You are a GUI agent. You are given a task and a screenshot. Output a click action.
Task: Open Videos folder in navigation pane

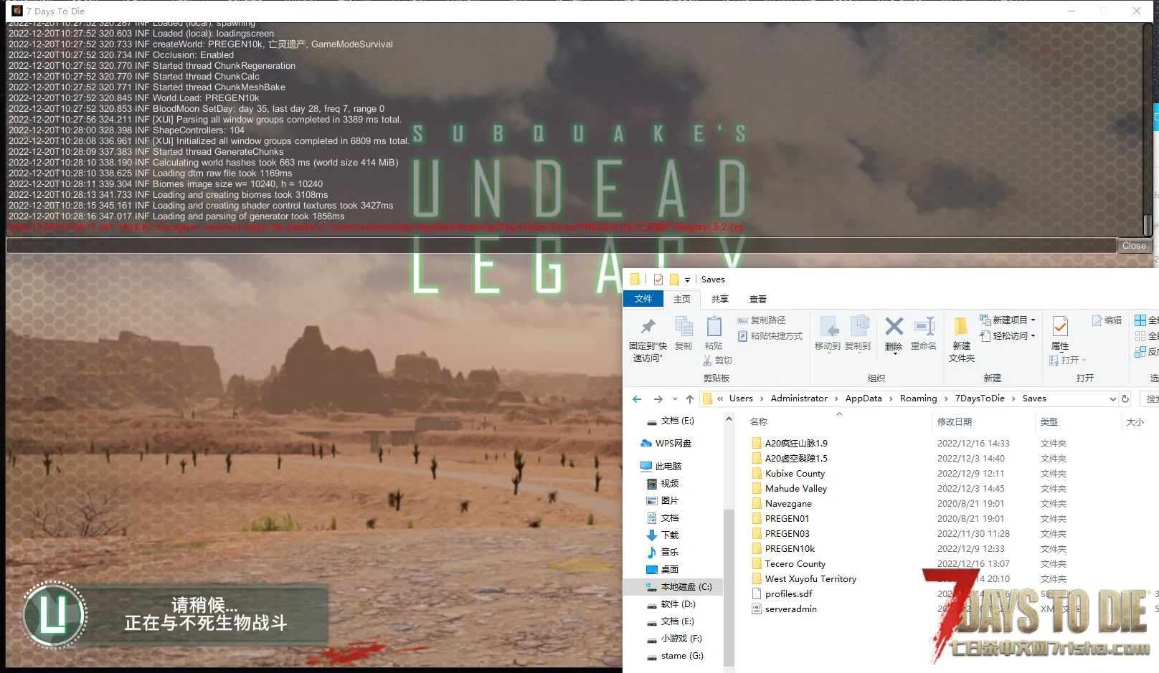click(x=663, y=484)
